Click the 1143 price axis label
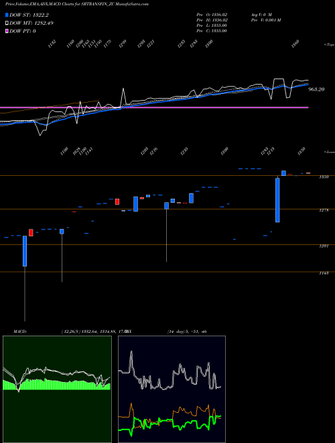The height and width of the screenshot is (443, 335). (324, 273)
